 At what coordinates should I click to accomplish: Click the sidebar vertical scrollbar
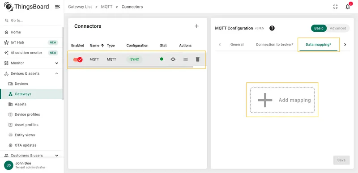point(63,63)
